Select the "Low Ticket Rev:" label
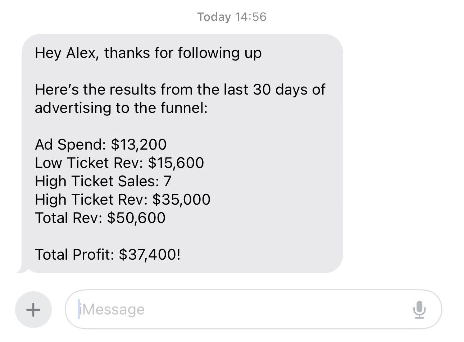This screenshot has width=464, height=342. pyautogui.click(x=89, y=163)
